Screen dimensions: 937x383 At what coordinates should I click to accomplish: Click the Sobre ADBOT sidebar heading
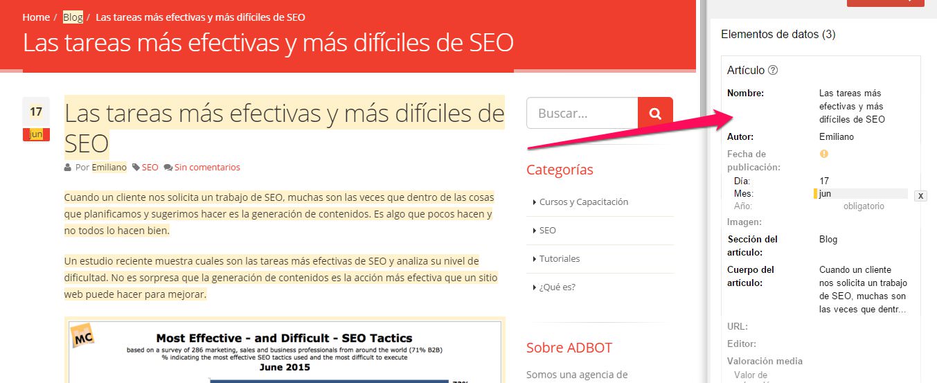pyautogui.click(x=569, y=348)
